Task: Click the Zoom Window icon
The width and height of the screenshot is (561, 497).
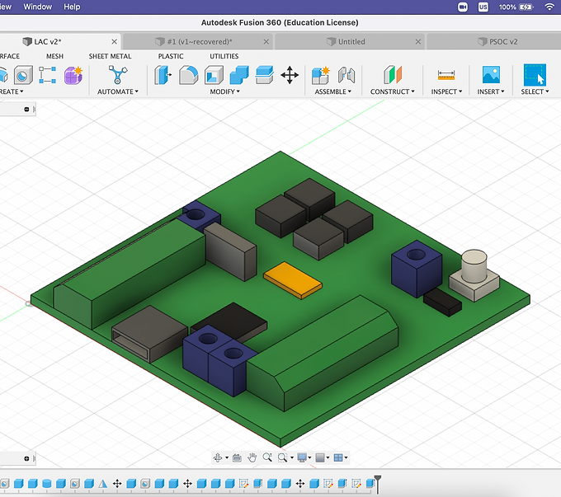Action: [x=282, y=457]
